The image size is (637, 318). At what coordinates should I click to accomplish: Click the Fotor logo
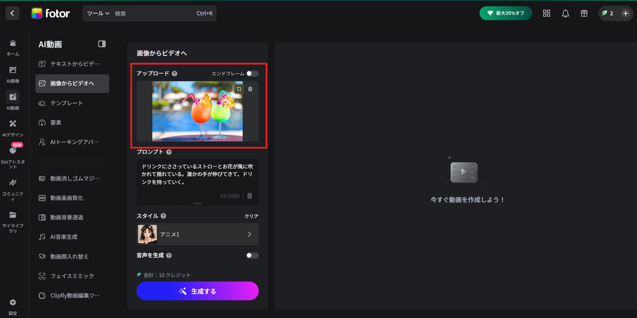point(51,13)
